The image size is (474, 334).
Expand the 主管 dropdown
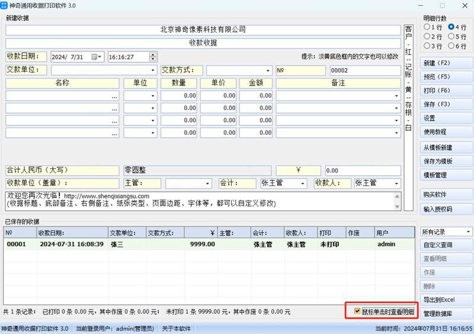[208, 183]
